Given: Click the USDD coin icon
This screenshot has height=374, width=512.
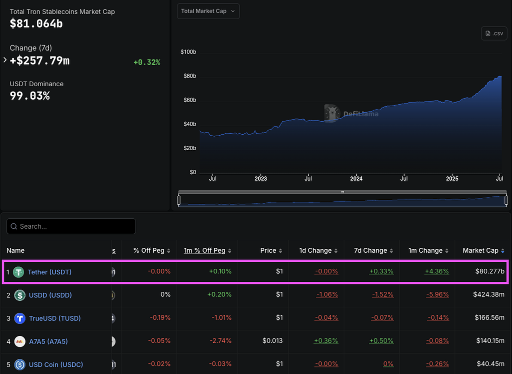Looking at the screenshot, I should coord(20,295).
